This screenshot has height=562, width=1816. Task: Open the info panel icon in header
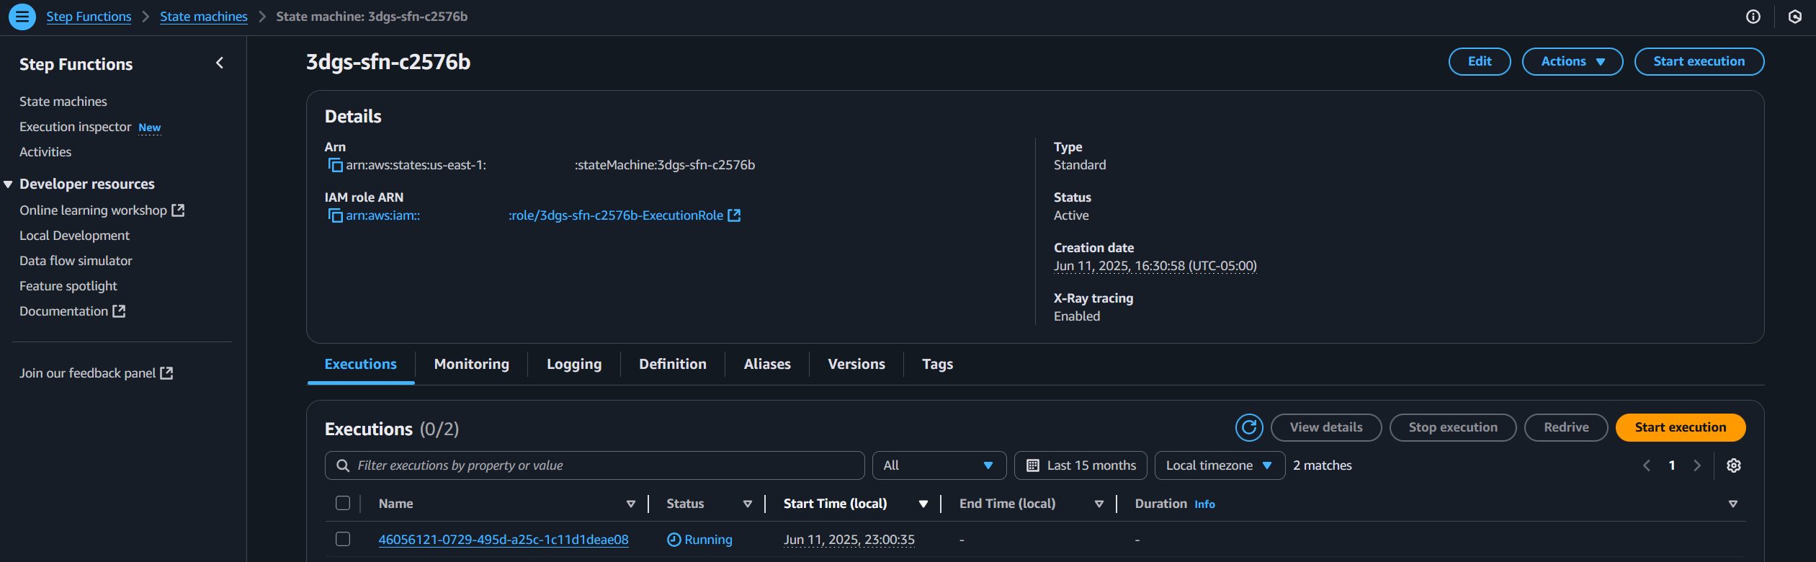(1753, 17)
